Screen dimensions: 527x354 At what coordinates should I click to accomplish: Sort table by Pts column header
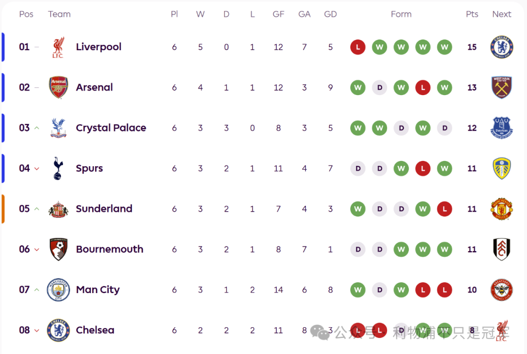pos(472,14)
